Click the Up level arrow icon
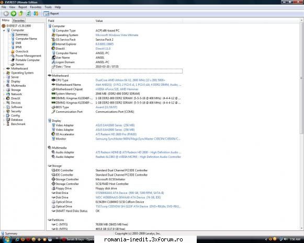 (x=21, y=14)
